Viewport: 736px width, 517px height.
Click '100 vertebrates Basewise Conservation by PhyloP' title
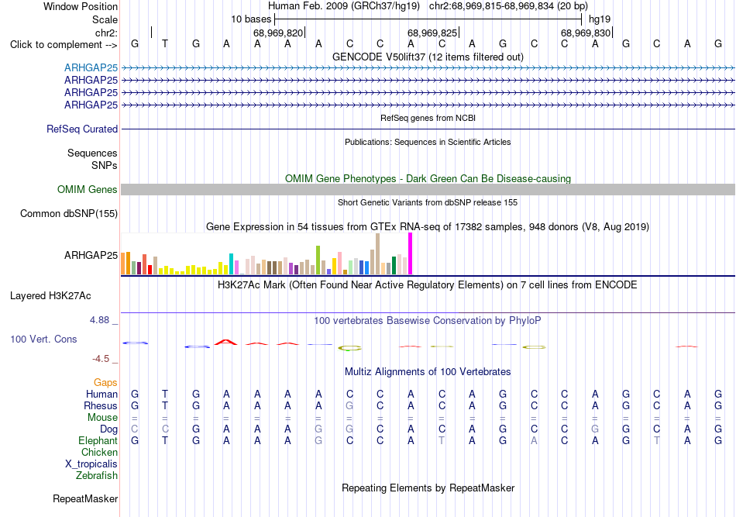point(428,321)
